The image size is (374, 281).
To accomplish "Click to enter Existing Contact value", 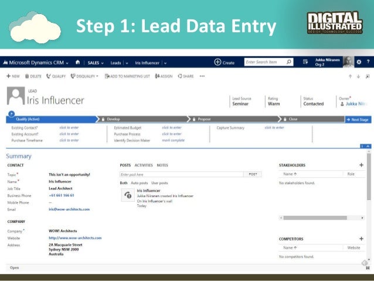I will (69, 127).
